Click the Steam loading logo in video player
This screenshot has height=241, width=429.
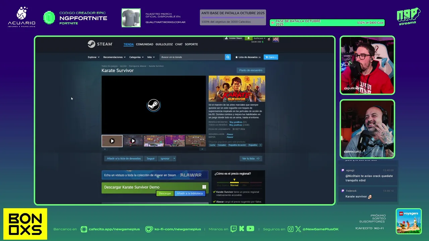tap(154, 105)
